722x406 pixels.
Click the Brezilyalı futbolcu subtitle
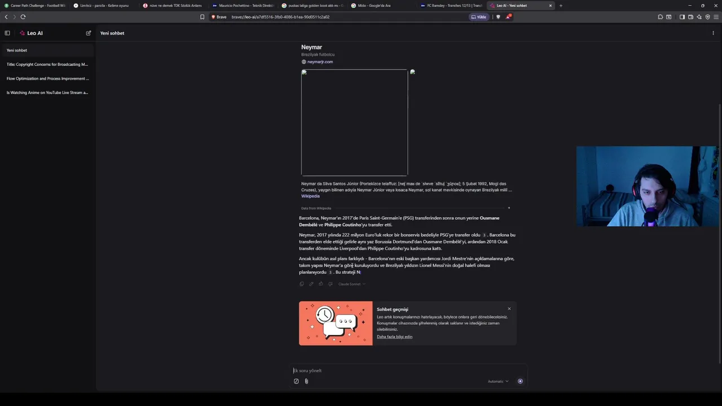(318, 55)
